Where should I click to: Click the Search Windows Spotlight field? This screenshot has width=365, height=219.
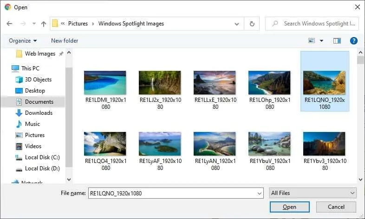[312, 24]
